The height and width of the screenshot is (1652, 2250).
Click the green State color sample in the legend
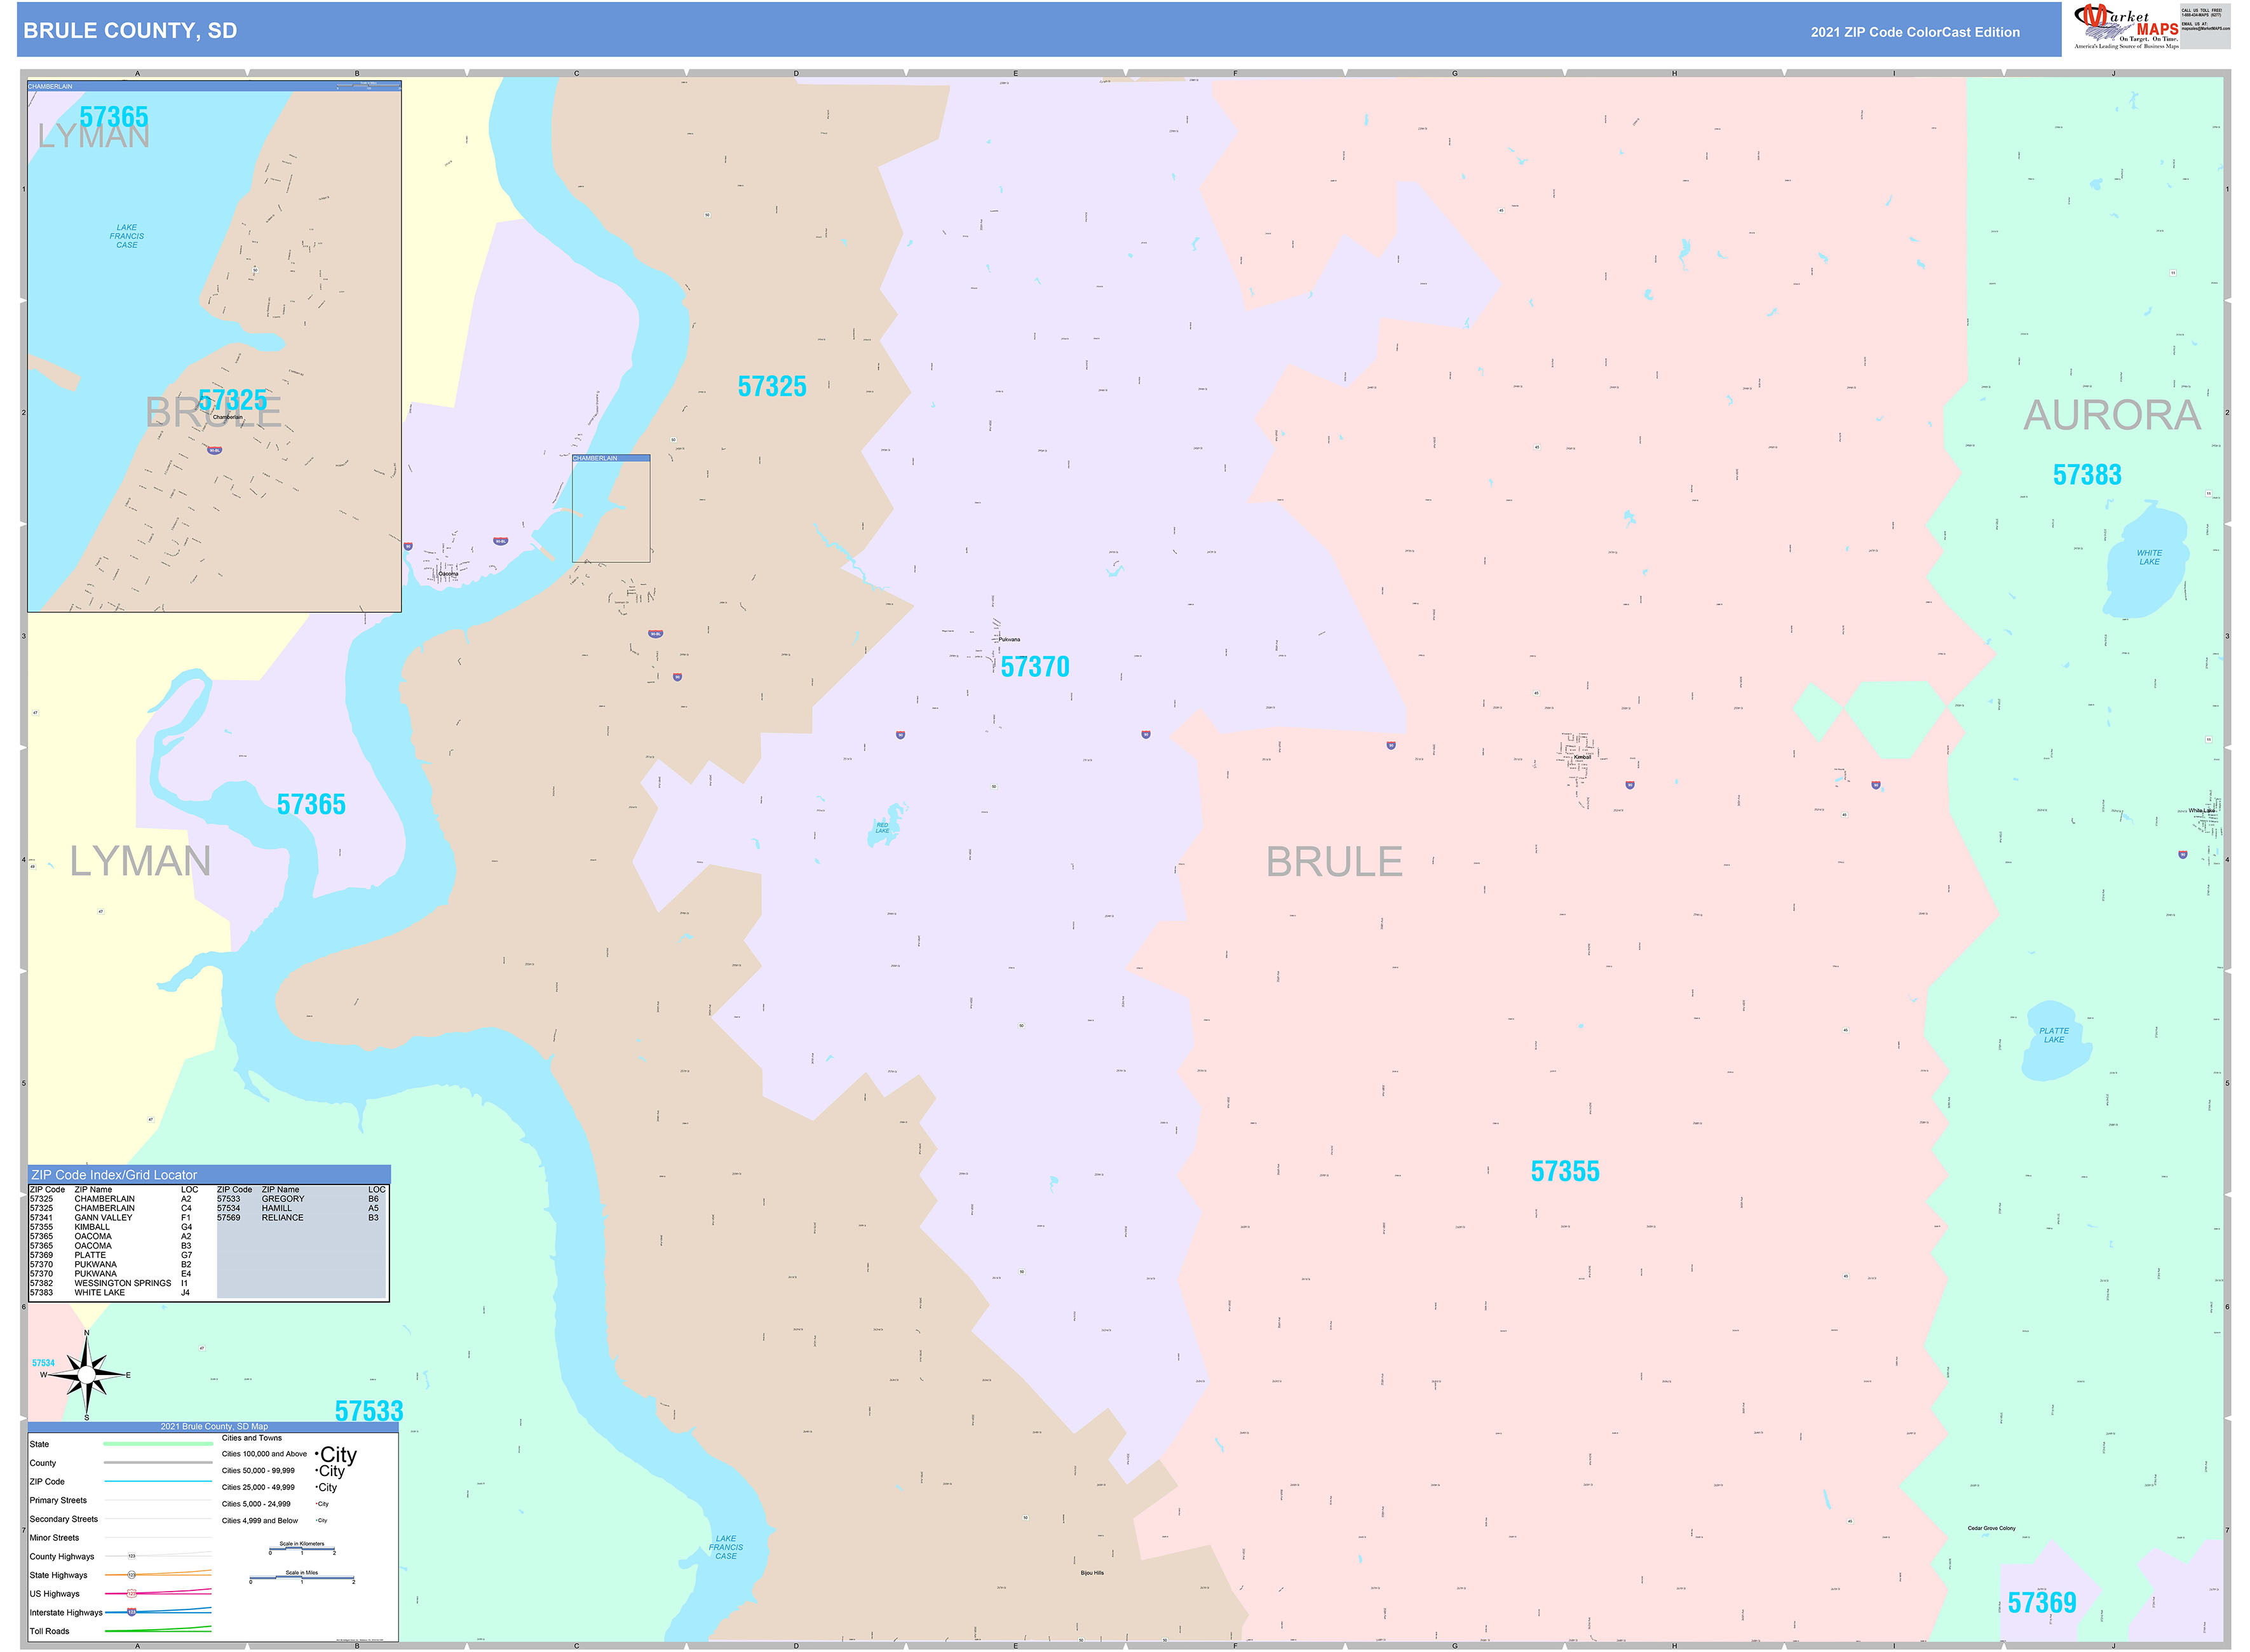(x=158, y=1444)
